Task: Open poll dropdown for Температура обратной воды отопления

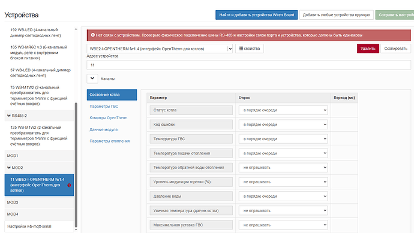Action: (283, 168)
